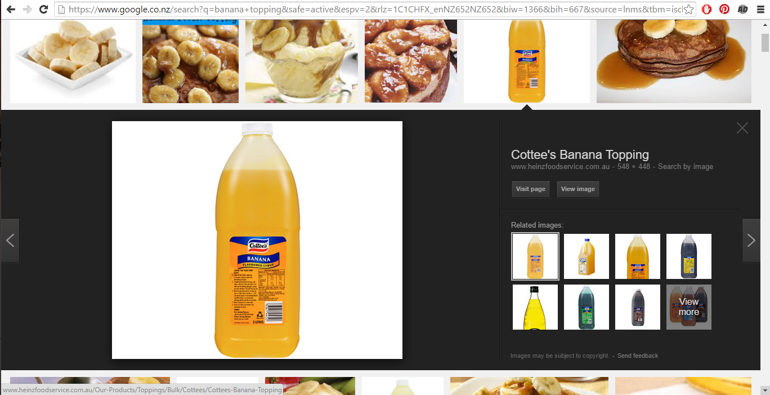
Task: Go forward with the browser forward arrow
Action: (27, 9)
